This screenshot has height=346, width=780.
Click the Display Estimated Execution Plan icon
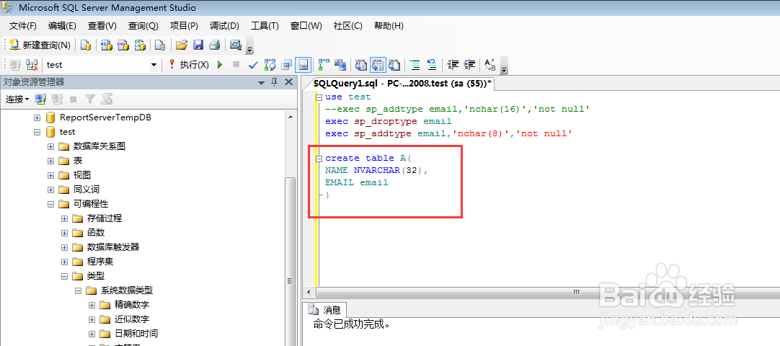tap(270, 65)
